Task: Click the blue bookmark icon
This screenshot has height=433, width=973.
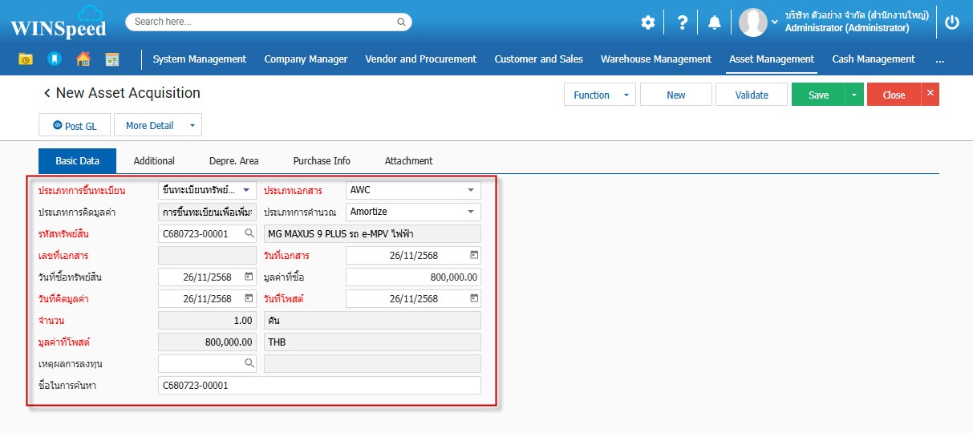Action: [54, 59]
